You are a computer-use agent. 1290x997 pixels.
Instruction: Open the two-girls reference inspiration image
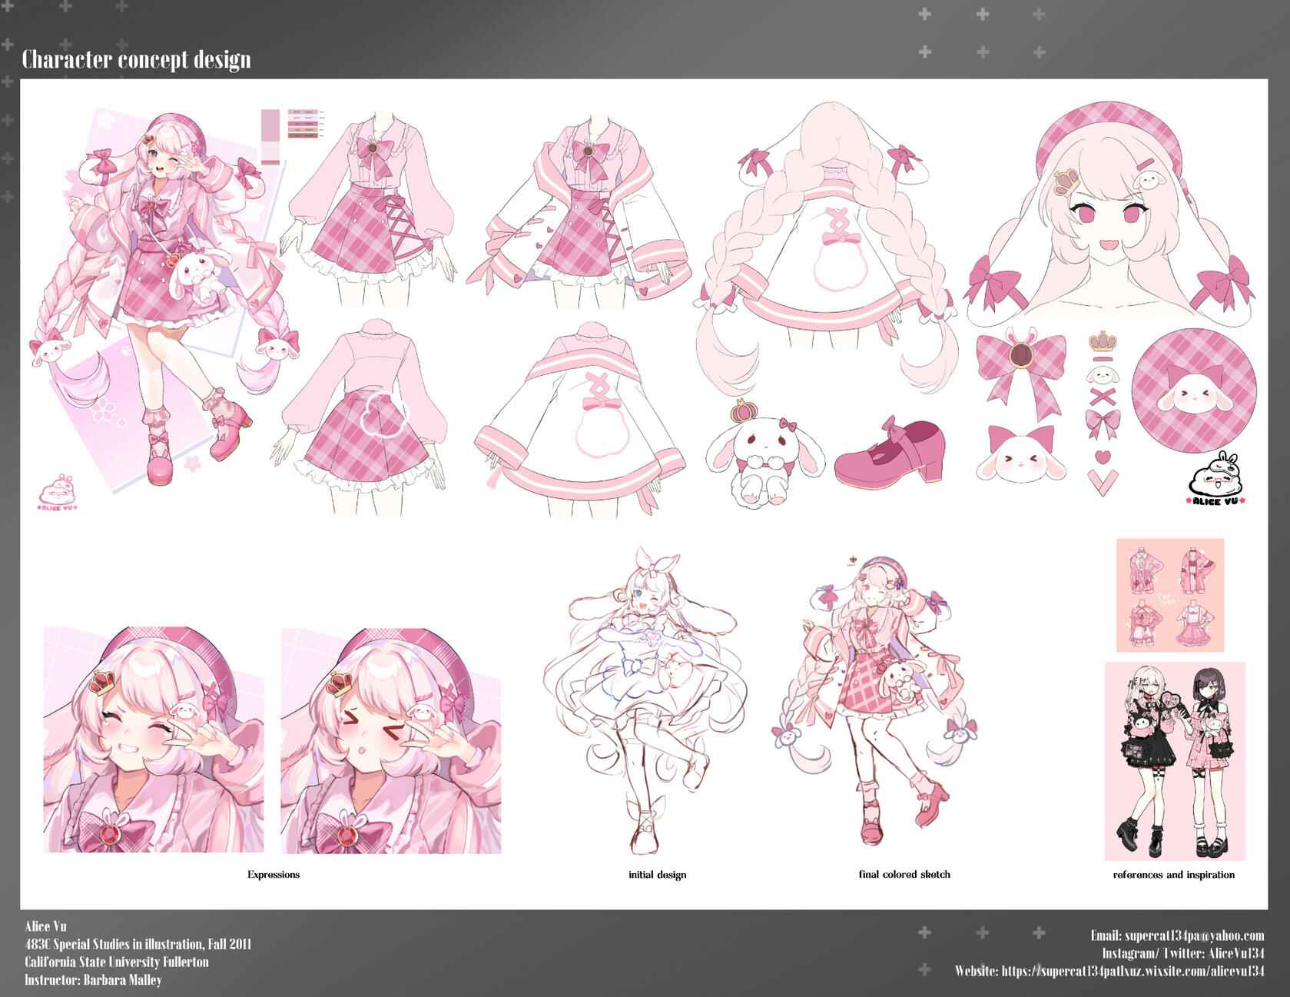click(1174, 761)
